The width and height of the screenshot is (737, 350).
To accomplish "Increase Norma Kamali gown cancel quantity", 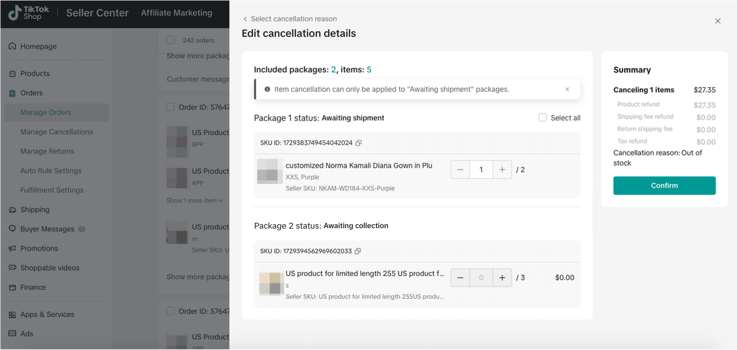I will [x=502, y=170].
